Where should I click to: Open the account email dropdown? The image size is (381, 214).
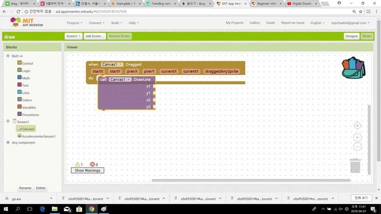[x=350, y=23]
